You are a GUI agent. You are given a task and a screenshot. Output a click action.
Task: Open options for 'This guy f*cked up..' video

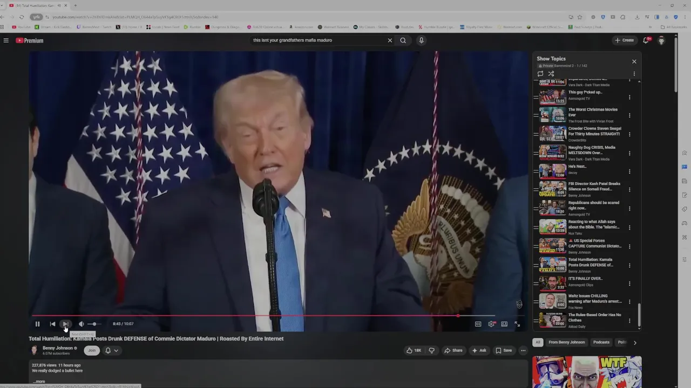click(629, 98)
